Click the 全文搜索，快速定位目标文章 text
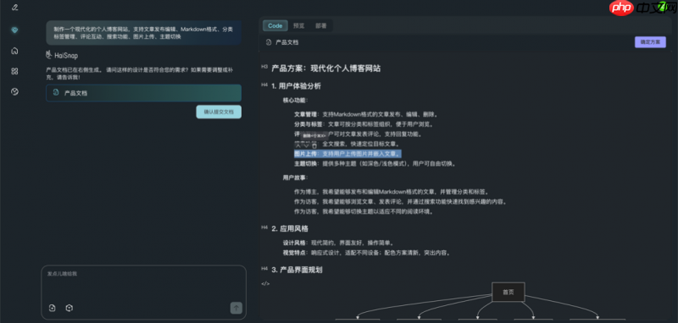Screen dimensions: 678x323 [361, 144]
